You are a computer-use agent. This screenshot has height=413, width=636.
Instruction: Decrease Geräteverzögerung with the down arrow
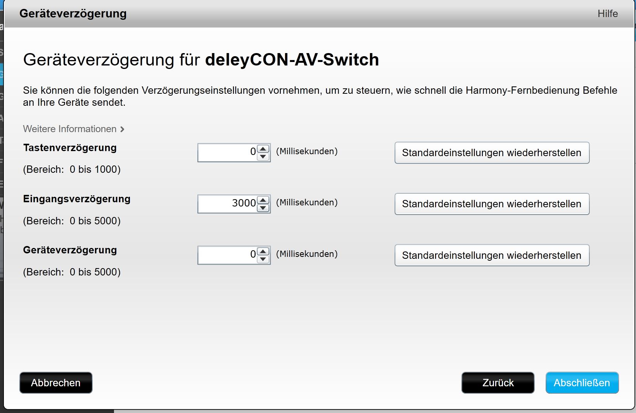(x=263, y=259)
